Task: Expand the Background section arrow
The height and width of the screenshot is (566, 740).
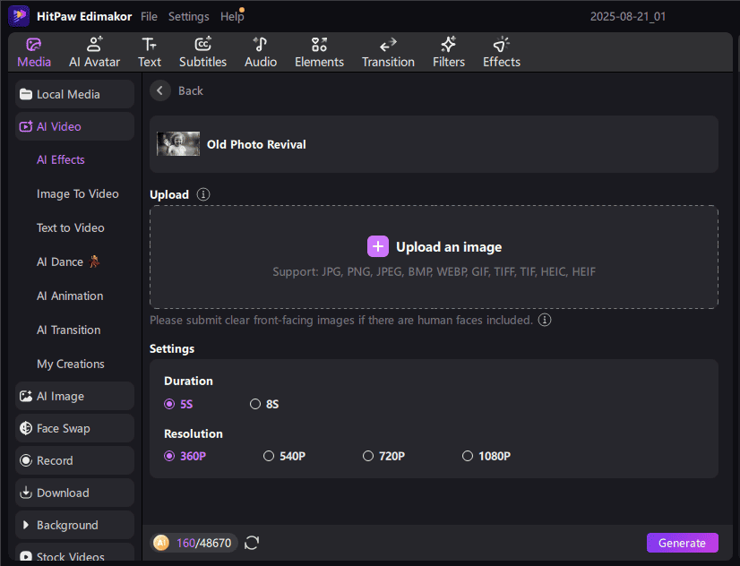Action: (26, 525)
